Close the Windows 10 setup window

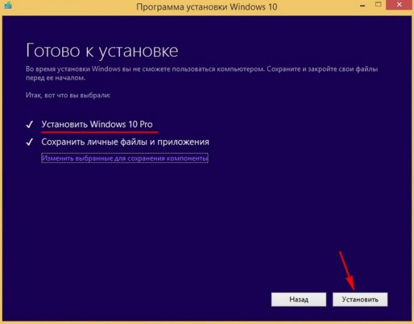[x=400, y=5]
